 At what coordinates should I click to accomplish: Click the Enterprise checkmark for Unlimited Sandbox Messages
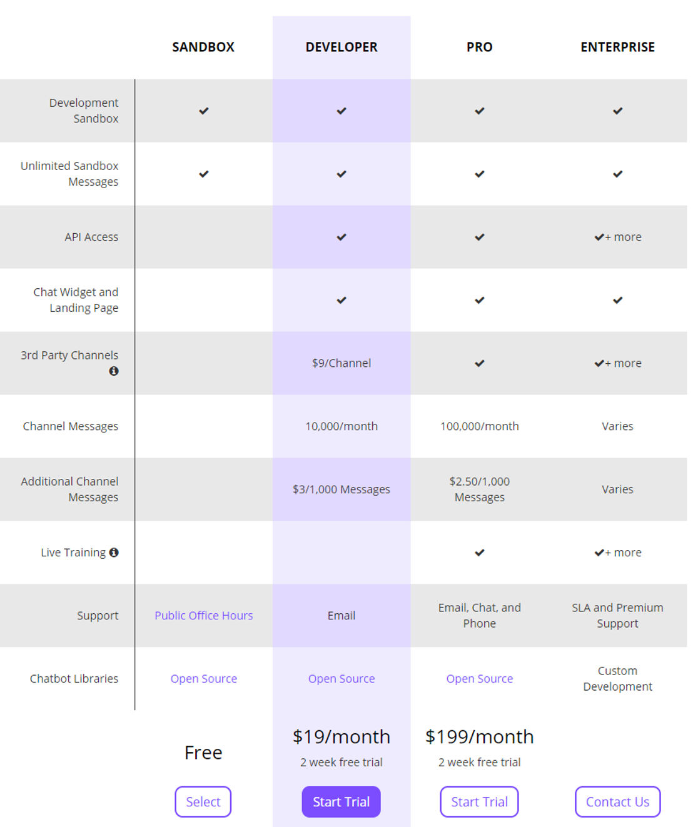coord(618,174)
